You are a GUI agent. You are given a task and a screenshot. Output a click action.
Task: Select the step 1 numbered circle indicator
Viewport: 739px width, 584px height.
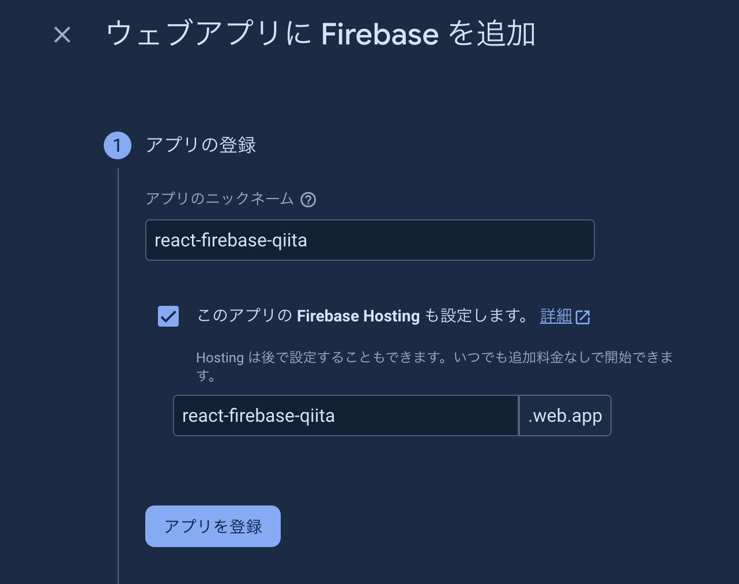[117, 145]
